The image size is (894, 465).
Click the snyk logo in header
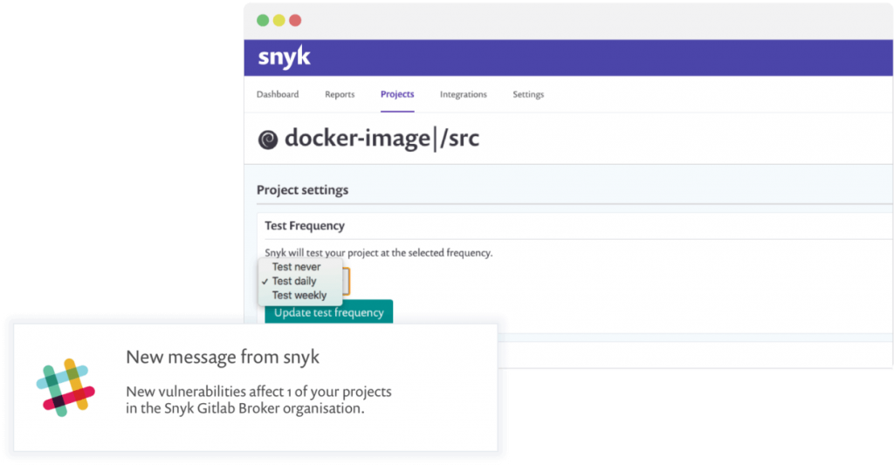[284, 58]
